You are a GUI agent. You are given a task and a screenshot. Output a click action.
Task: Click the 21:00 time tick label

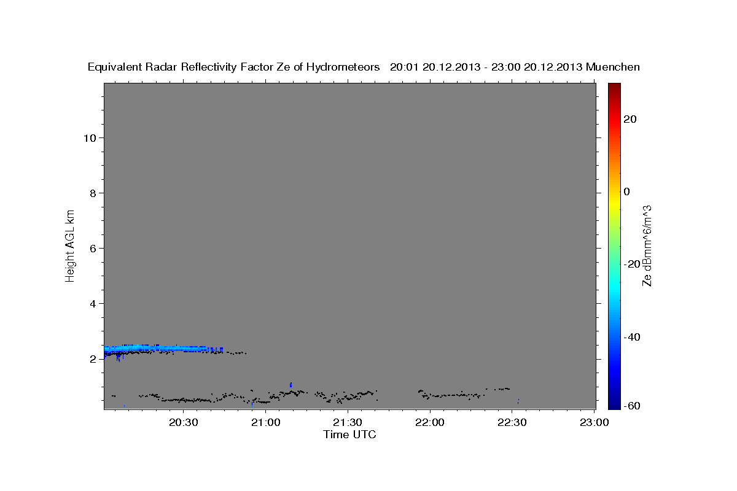point(266,423)
